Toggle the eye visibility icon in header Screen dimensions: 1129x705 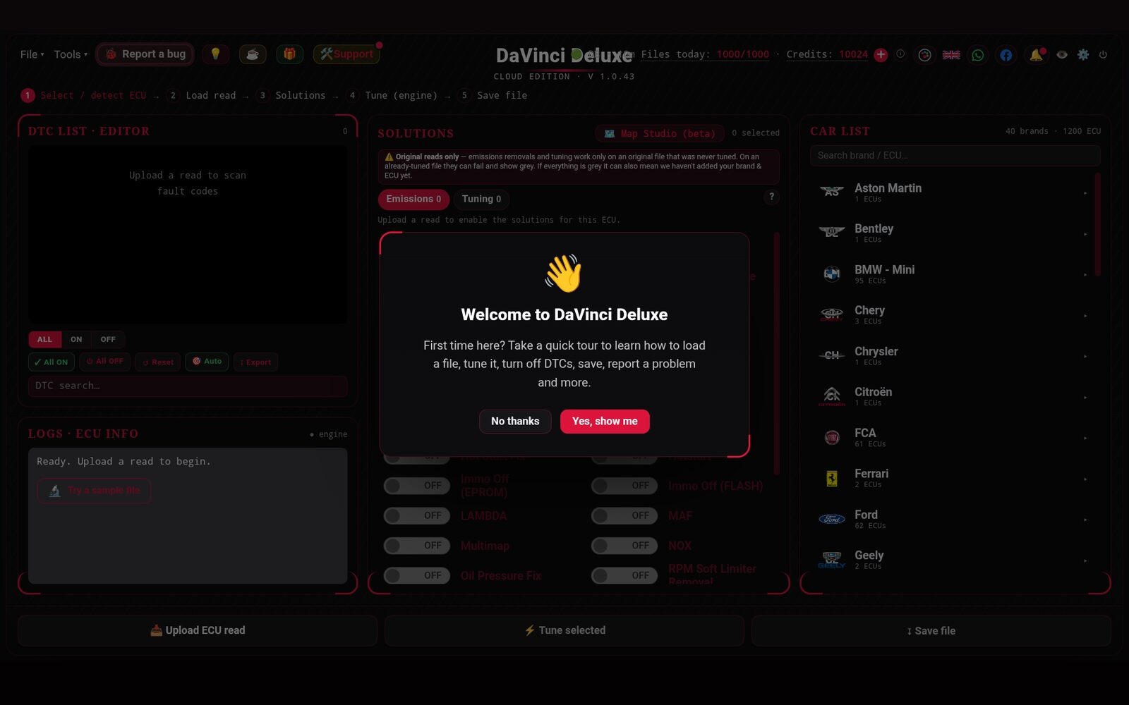(1061, 54)
